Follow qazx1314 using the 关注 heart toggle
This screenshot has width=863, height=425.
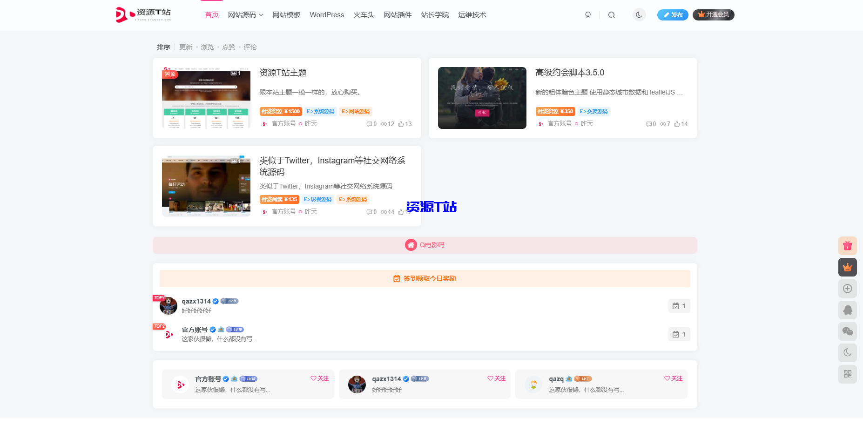pyautogui.click(x=496, y=378)
